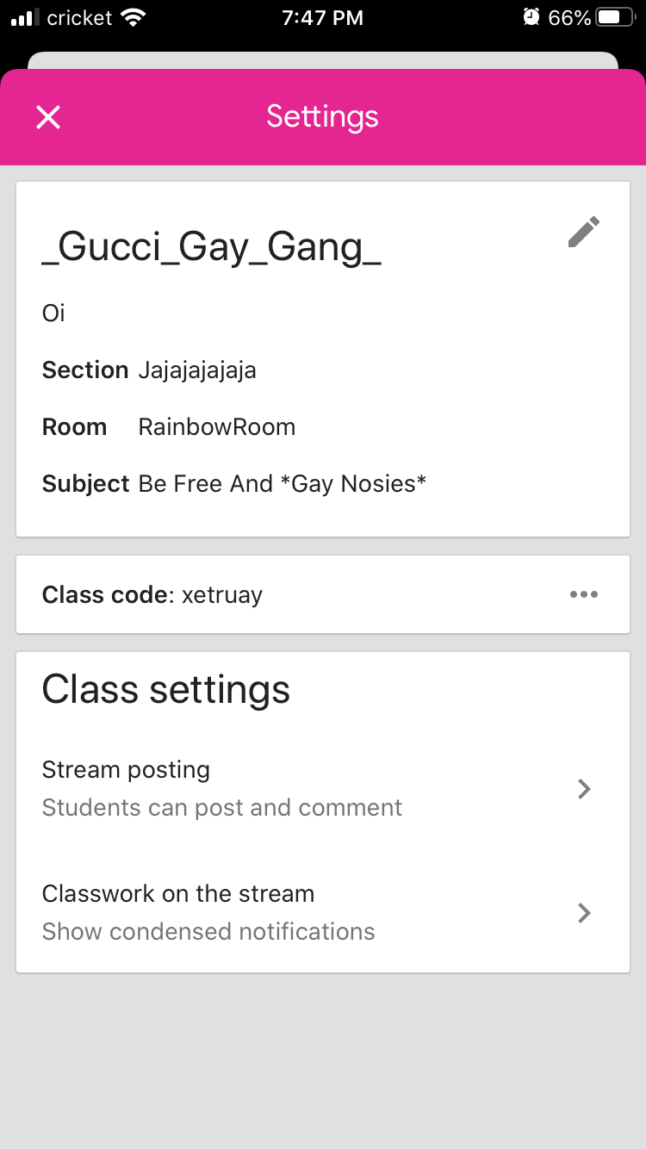Screen dimensions: 646x1149
Task: Open Stream posting setting
Action: [323, 788]
